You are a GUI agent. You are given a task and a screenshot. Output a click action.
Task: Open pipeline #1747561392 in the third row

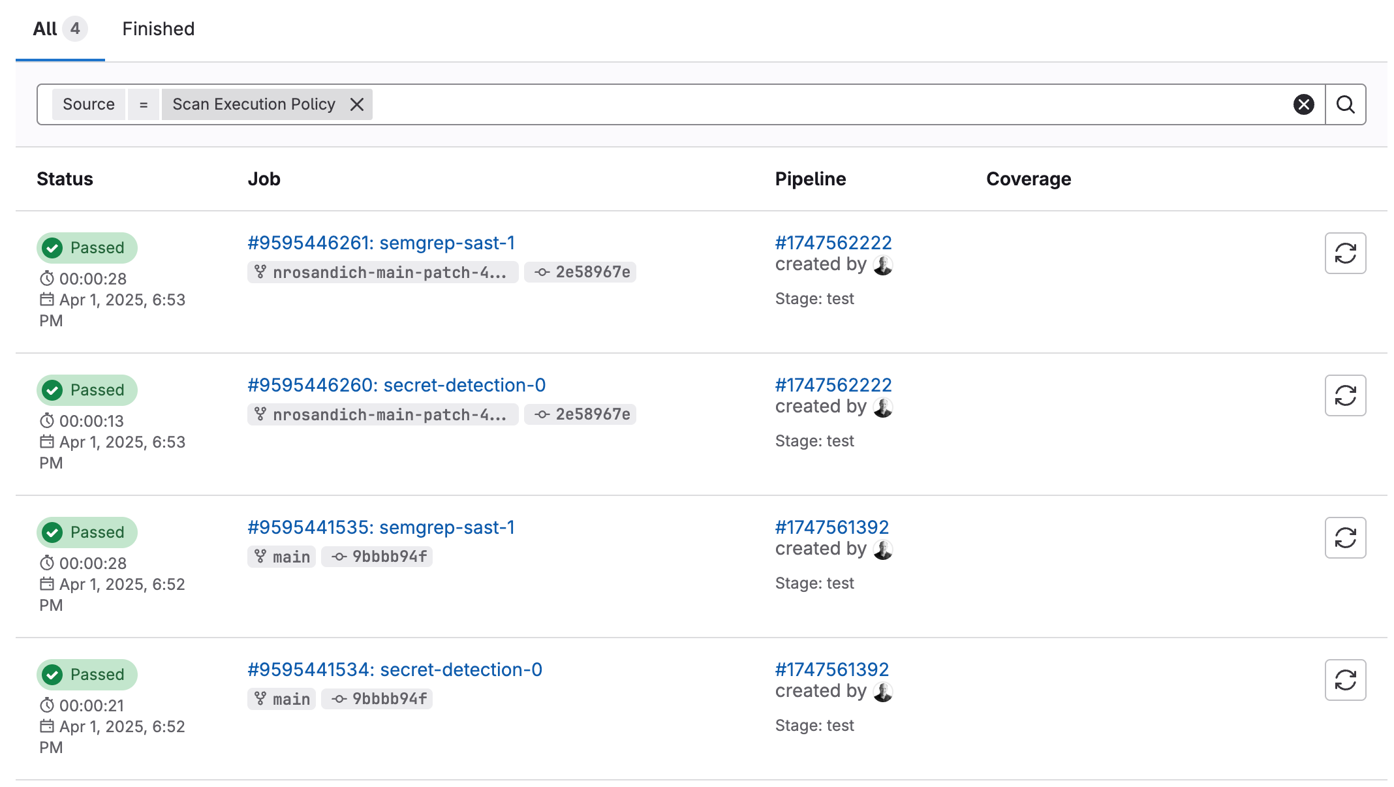[831, 527]
